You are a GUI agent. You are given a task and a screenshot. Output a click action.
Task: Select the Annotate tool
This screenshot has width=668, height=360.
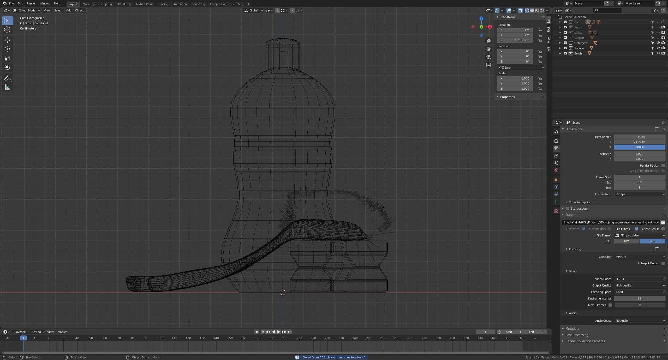coord(7,78)
